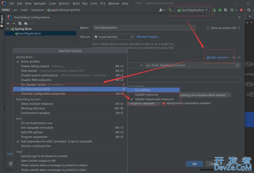Choose Save console output to file
This screenshot has width=254, height=173.
[38, 161]
